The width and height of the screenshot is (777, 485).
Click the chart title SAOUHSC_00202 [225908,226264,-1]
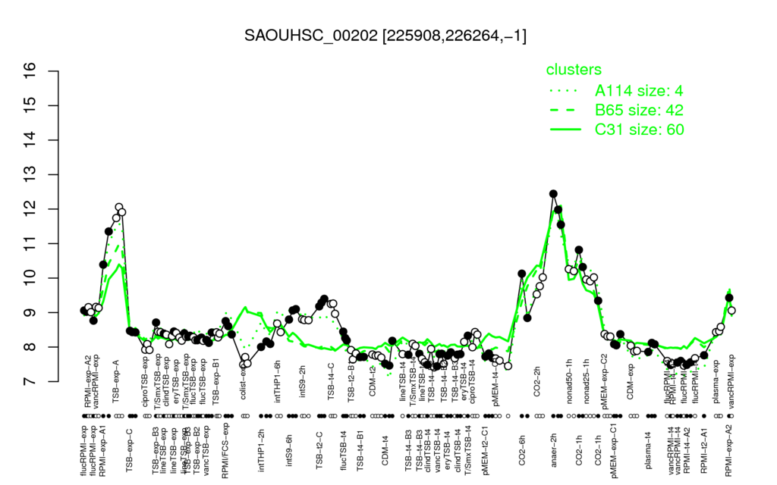click(x=385, y=36)
